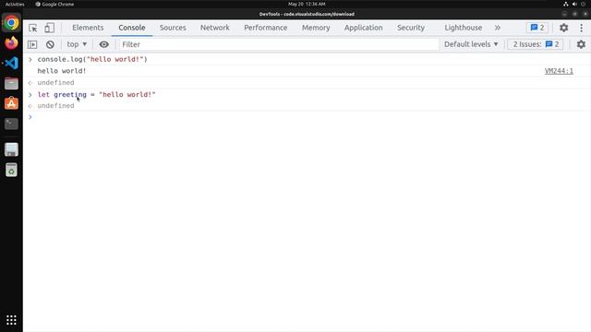The image size is (591, 332).
Task: Open the VM244:1 source link
Action: click(x=559, y=71)
